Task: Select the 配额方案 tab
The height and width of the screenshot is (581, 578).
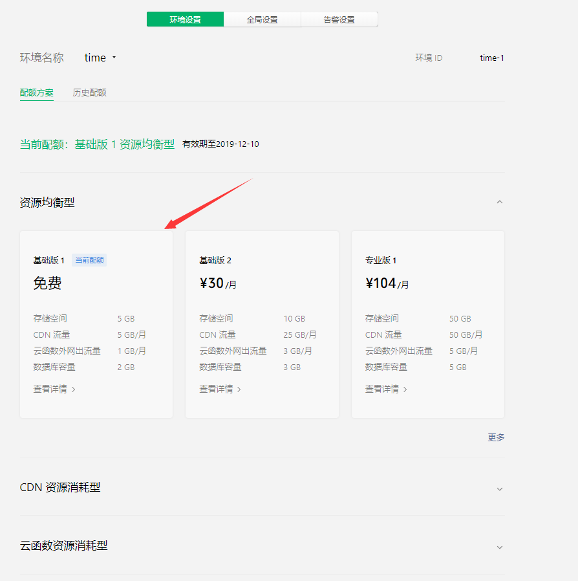Action: [x=37, y=93]
